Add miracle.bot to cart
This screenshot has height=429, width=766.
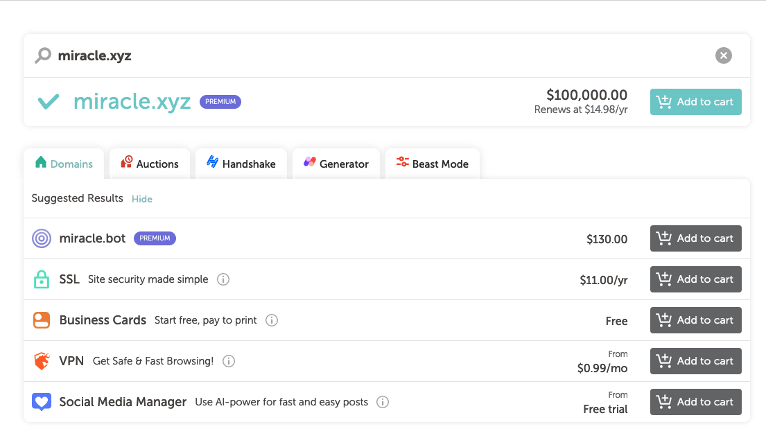695,238
